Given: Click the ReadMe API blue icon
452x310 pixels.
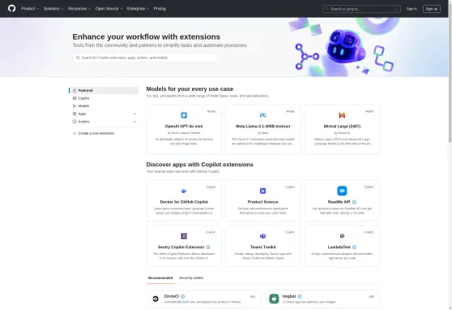Looking at the screenshot, I should click(x=342, y=191).
